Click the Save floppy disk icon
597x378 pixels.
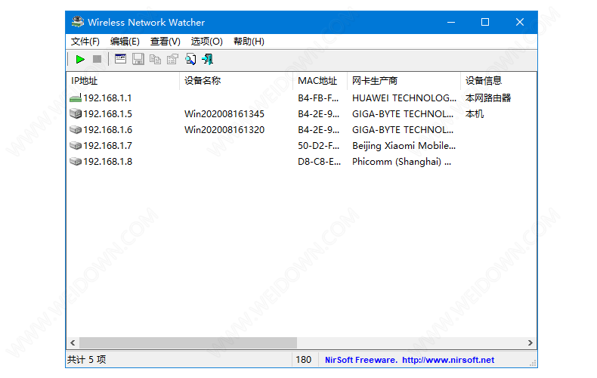tap(138, 59)
